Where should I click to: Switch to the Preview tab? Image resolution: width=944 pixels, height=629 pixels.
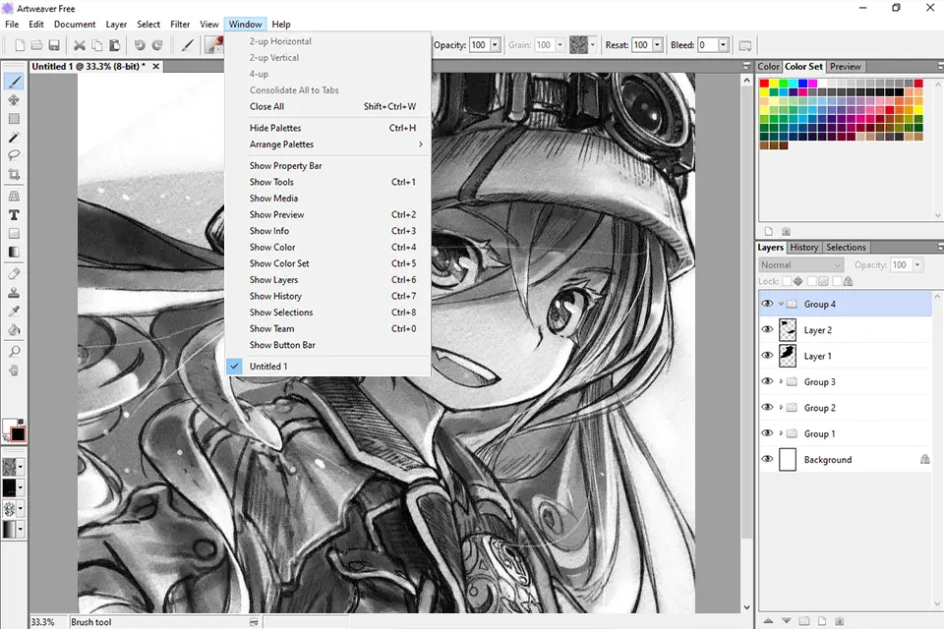(x=846, y=67)
